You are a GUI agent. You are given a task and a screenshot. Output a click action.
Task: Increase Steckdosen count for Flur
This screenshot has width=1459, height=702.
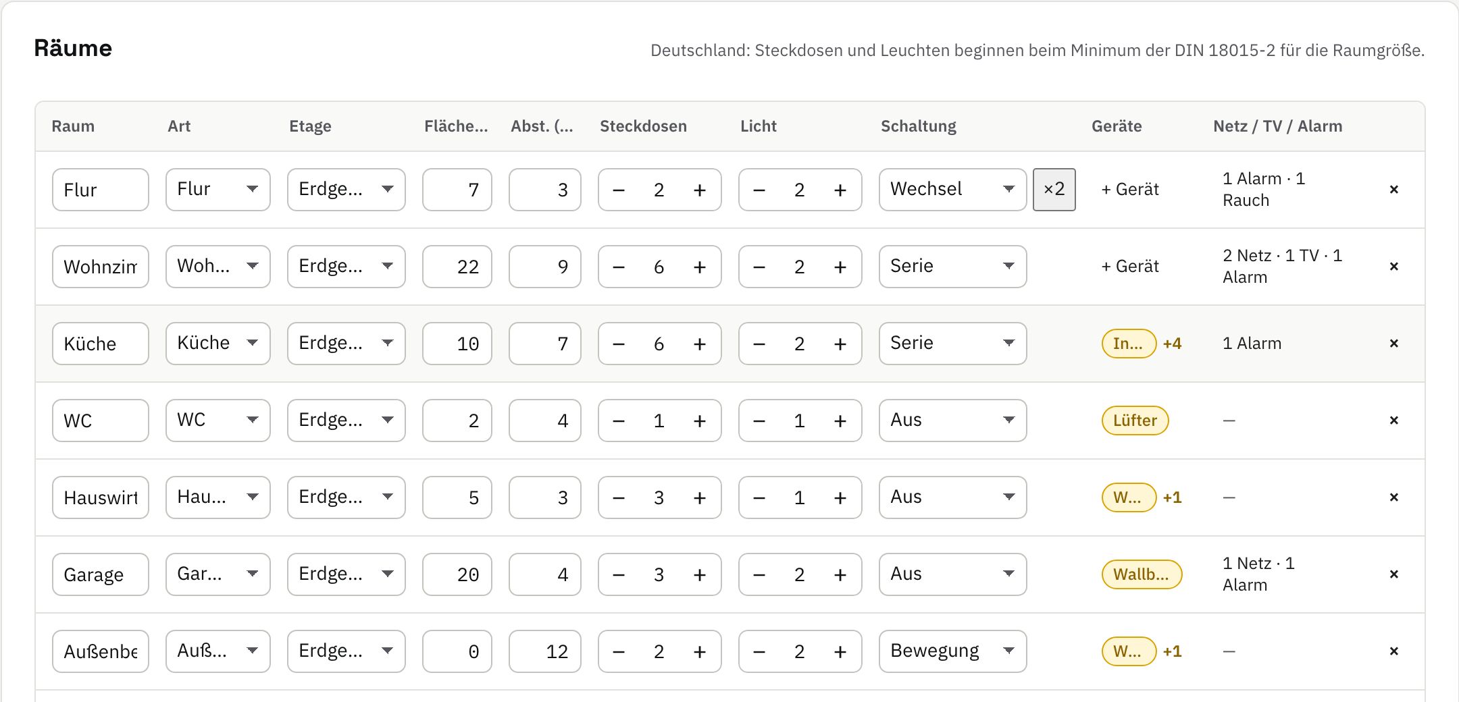click(x=700, y=190)
